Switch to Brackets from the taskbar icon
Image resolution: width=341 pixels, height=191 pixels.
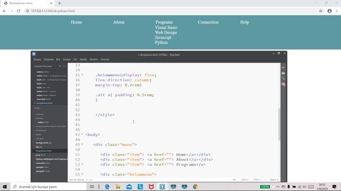(x=162, y=187)
